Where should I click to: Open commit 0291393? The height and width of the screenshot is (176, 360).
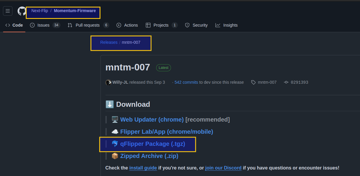(300, 82)
